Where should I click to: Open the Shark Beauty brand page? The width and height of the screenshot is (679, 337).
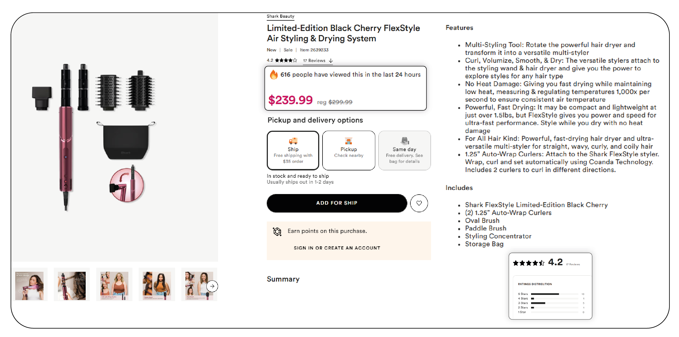(x=280, y=16)
